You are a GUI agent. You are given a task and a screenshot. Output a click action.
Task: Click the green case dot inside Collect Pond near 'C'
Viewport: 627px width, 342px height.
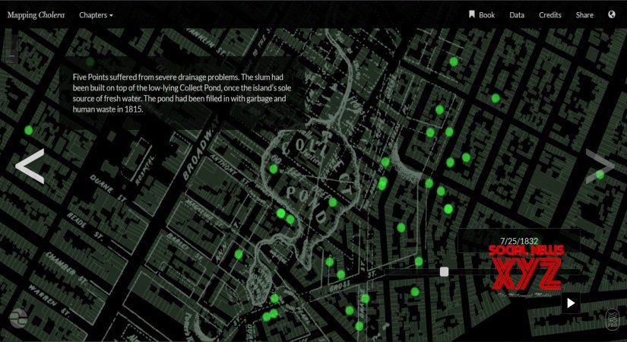click(x=274, y=169)
